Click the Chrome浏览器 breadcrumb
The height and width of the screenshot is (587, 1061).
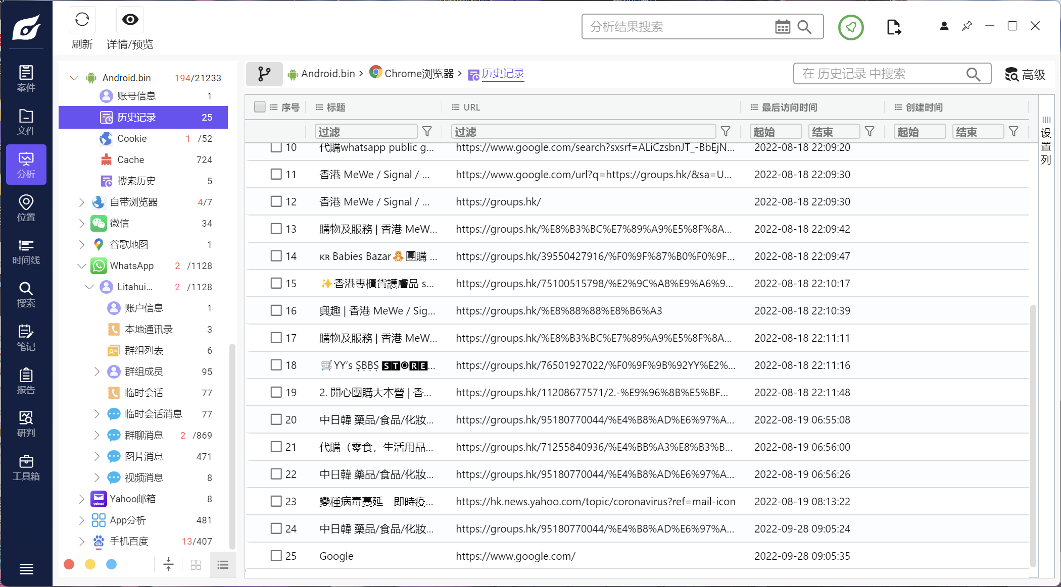pos(412,74)
